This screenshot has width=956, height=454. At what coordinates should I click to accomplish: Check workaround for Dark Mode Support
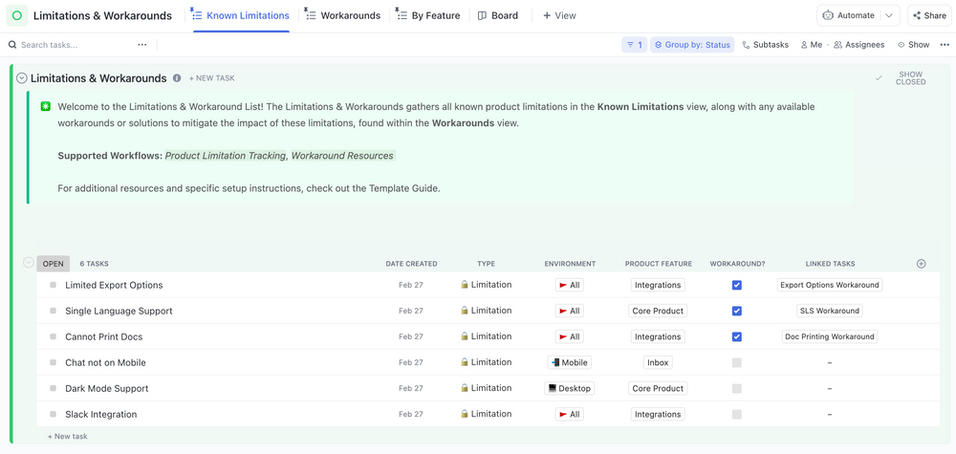click(736, 388)
